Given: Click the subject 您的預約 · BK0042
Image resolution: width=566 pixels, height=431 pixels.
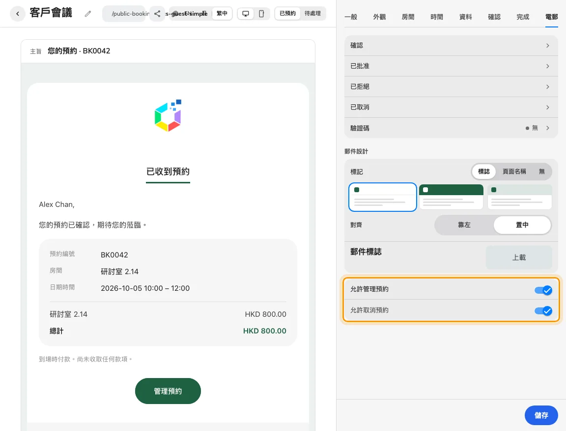Looking at the screenshot, I should pos(79,51).
